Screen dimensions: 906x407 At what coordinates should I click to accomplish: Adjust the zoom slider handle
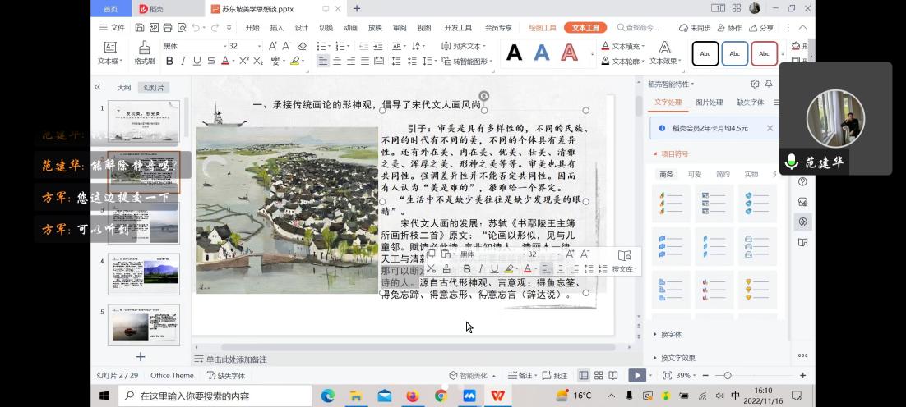tap(728, 375)
